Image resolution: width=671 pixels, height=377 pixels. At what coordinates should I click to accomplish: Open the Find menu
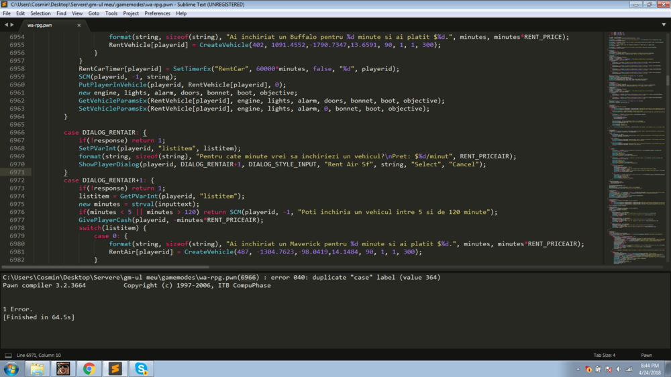[61, 13]
